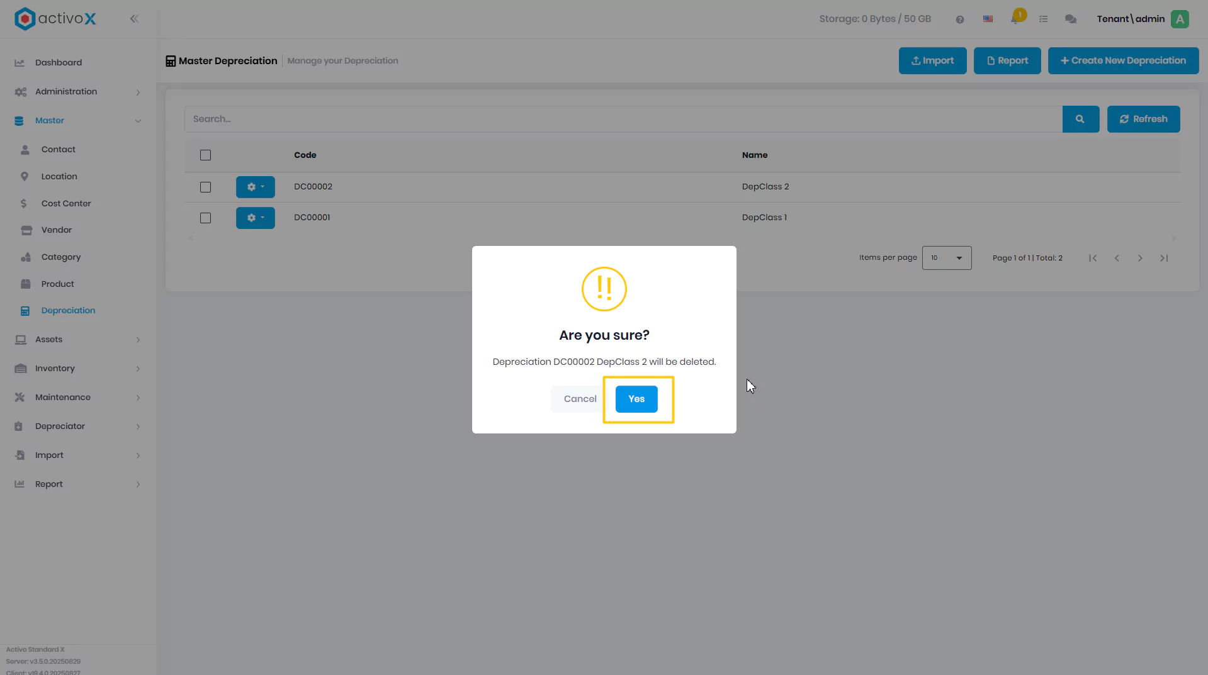The image size is (1208, 675).
Task: Open the items per page dropdown
Action: click(946, 258)
